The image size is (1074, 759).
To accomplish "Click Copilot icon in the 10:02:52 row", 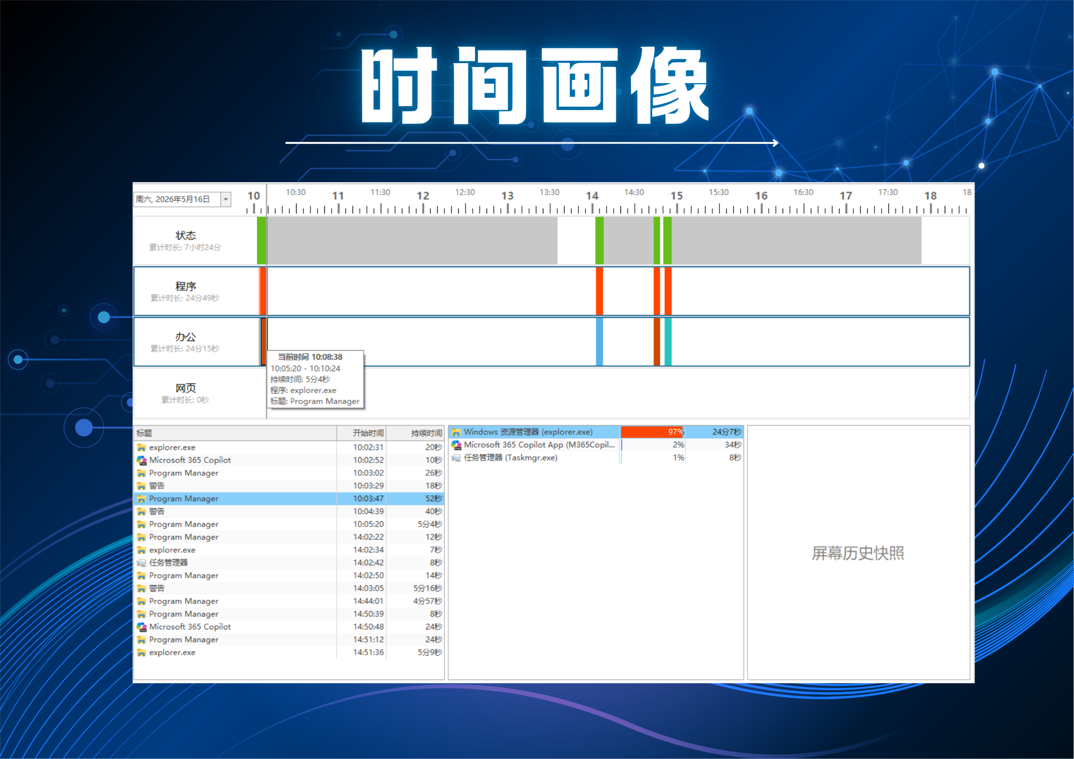I will coord(142,460).
